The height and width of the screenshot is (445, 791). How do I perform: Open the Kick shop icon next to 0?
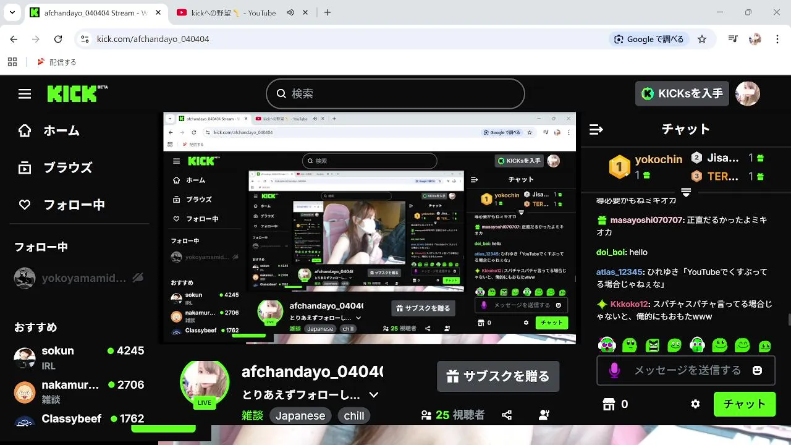[609, 404]
